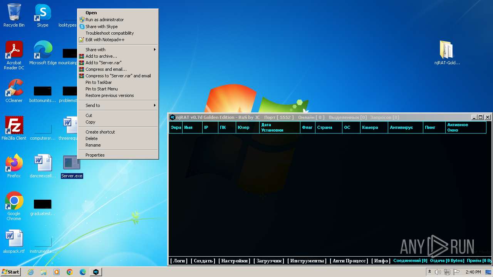Choose Open in the context menu
The width and height of the screenshot is (493, 277).
coord(118,13)
